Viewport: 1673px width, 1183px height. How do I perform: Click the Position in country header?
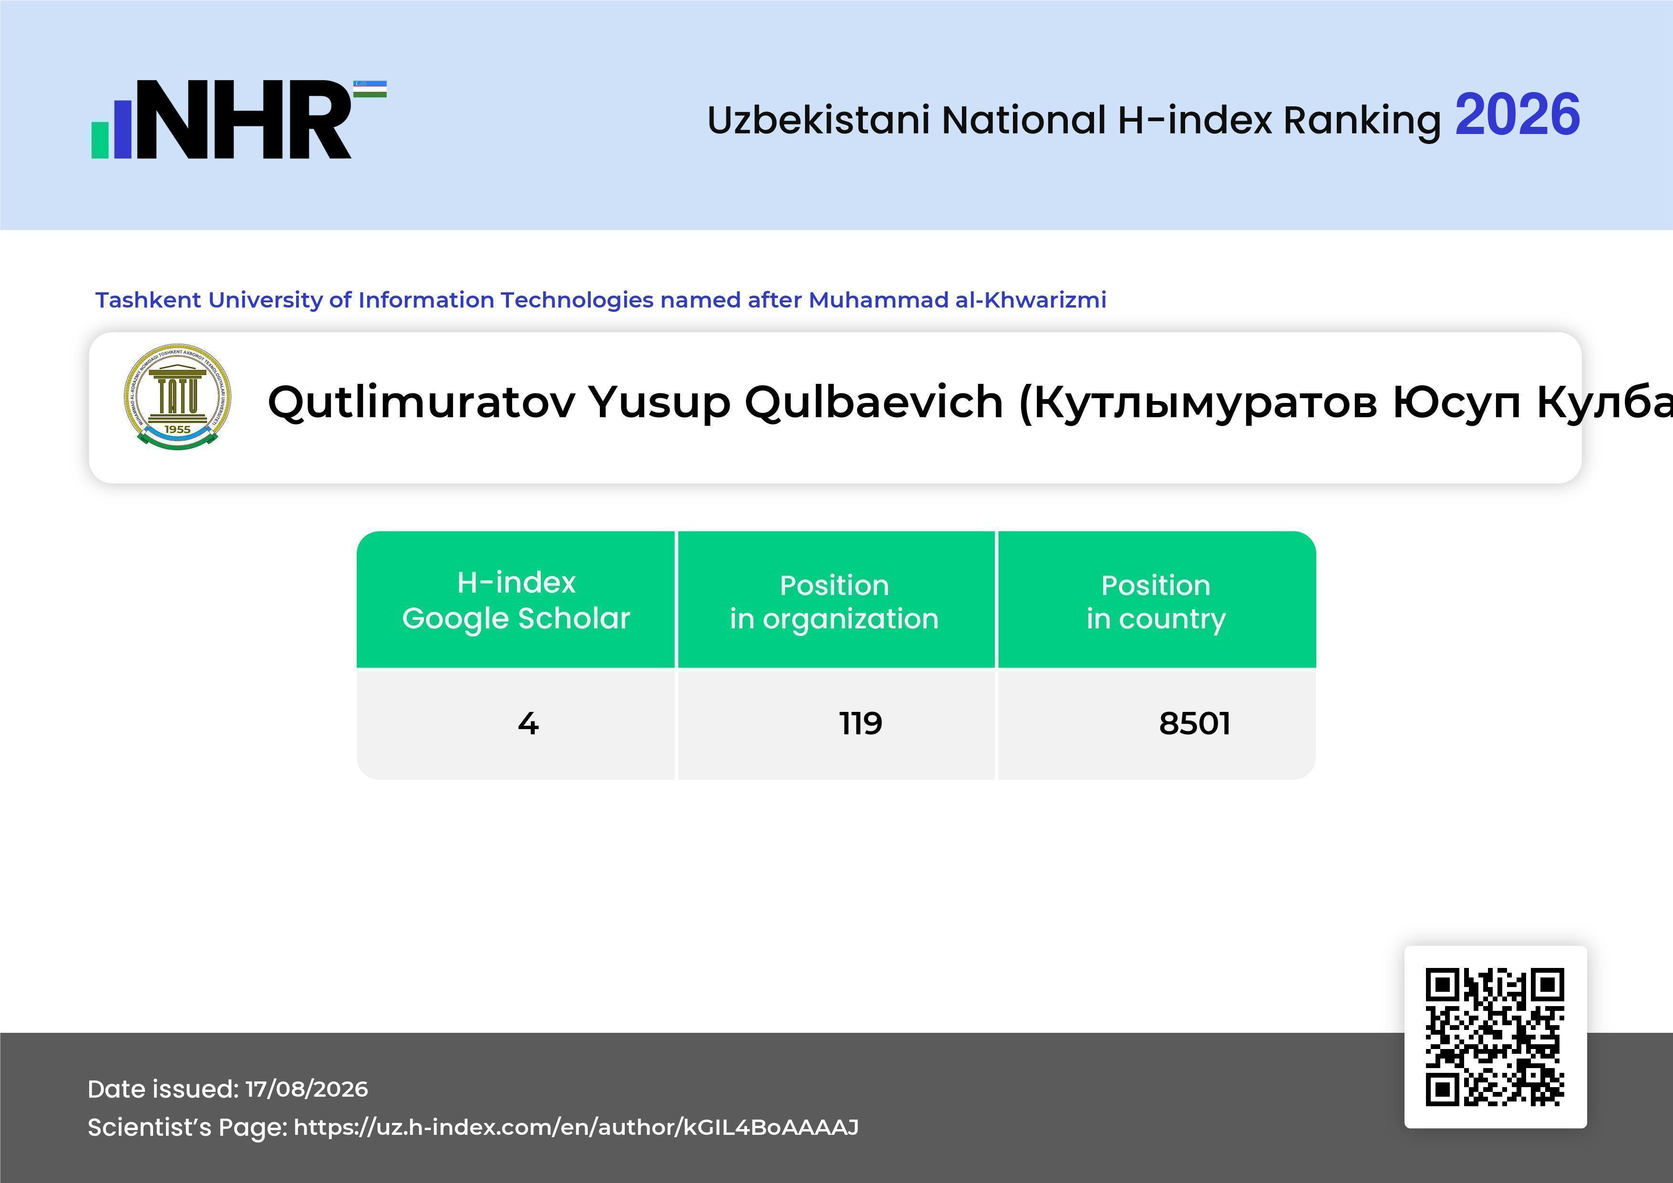[1157, 600]
